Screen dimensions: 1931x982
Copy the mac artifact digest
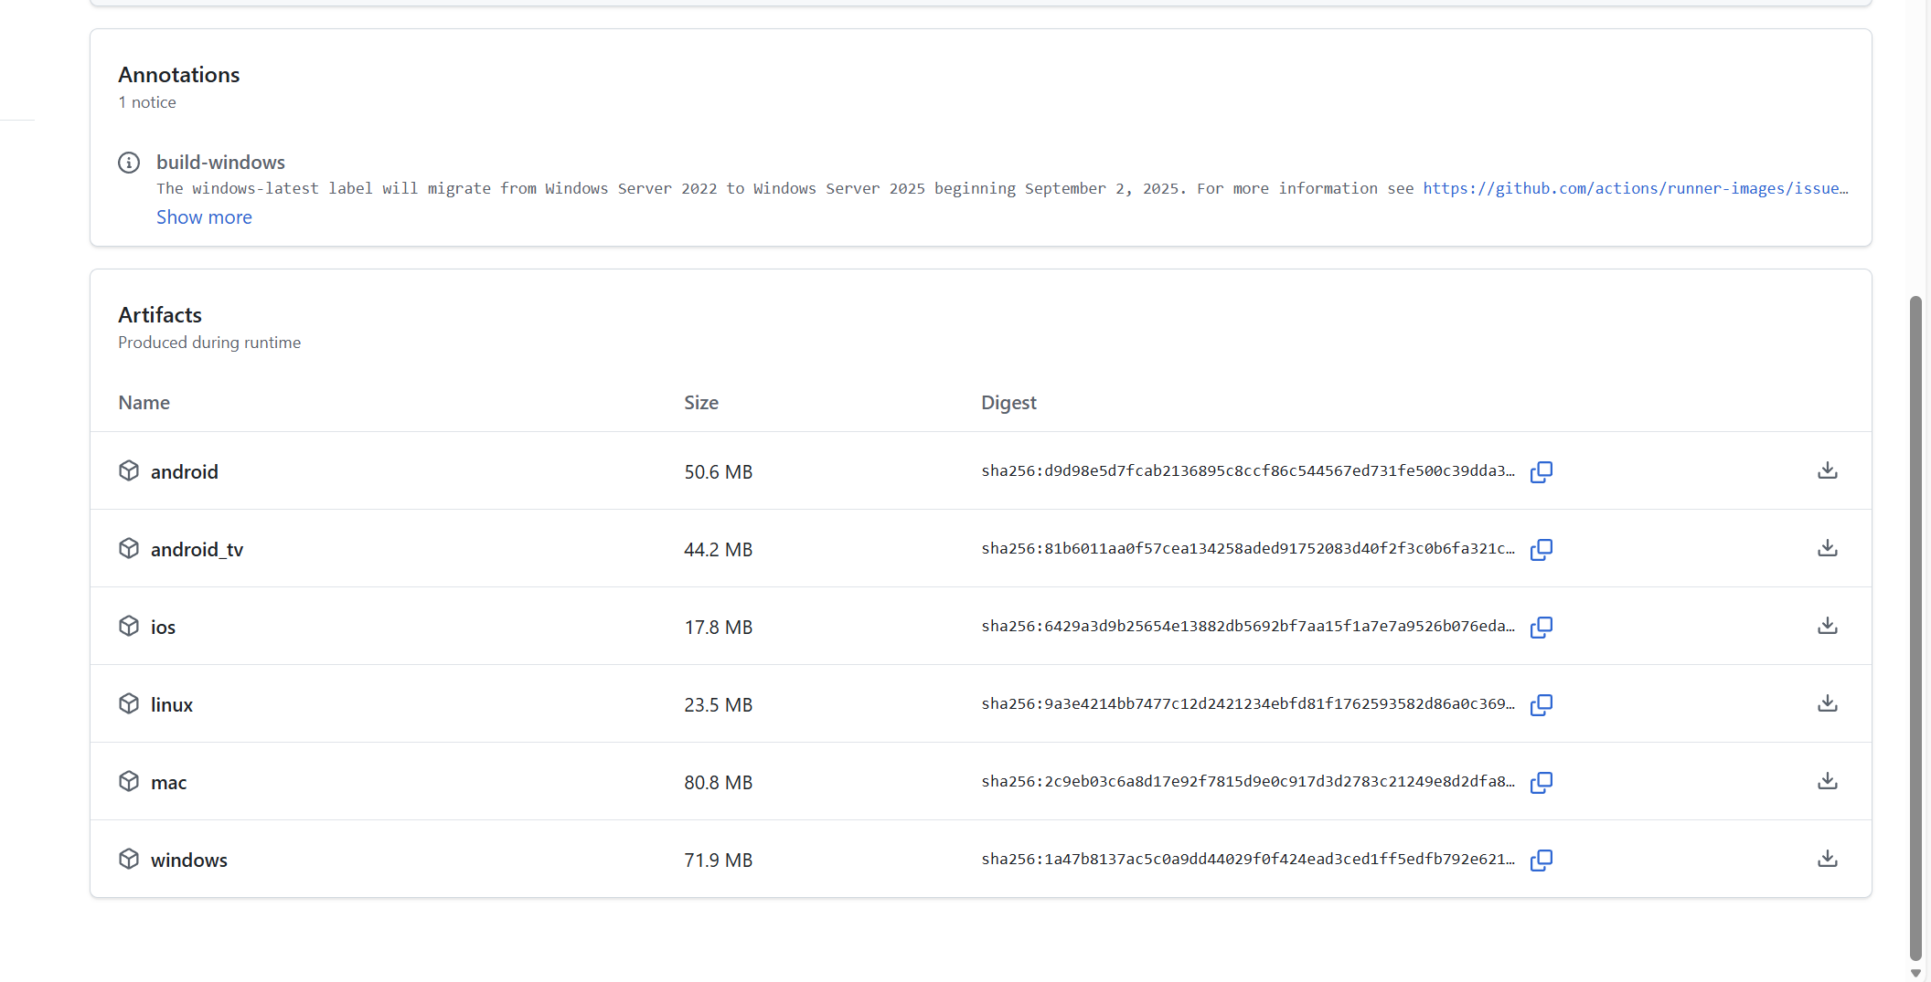(1541, 782)
